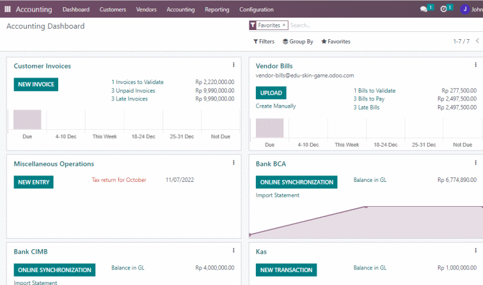Screen dimensions: 483x285
Task: Open 3 Unpaid Invoices link
Action: point(133,91)
